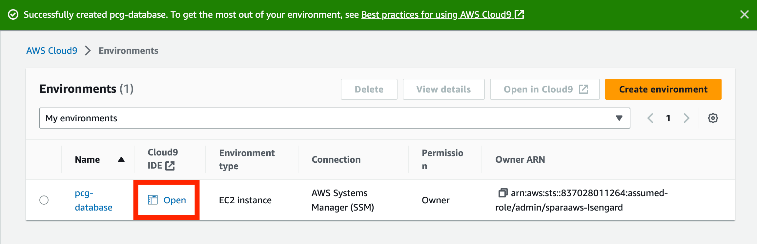The height and width of the screenshot is (244, 757).
Task: Click the EC2 instance cell
Action: [245, 200]
